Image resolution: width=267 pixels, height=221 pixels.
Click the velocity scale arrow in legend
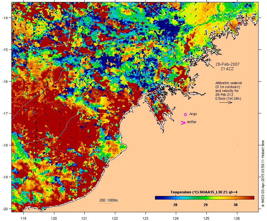click(x=226, y=102)
